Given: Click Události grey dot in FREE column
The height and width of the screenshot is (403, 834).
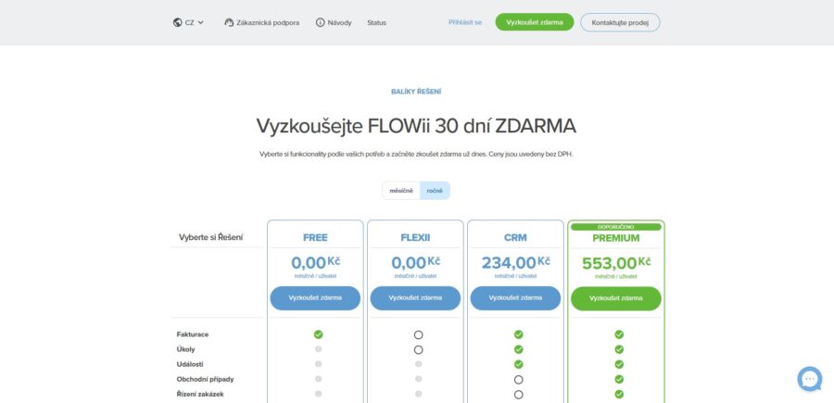Looking at the screenshot, I should tap(318, 364).
